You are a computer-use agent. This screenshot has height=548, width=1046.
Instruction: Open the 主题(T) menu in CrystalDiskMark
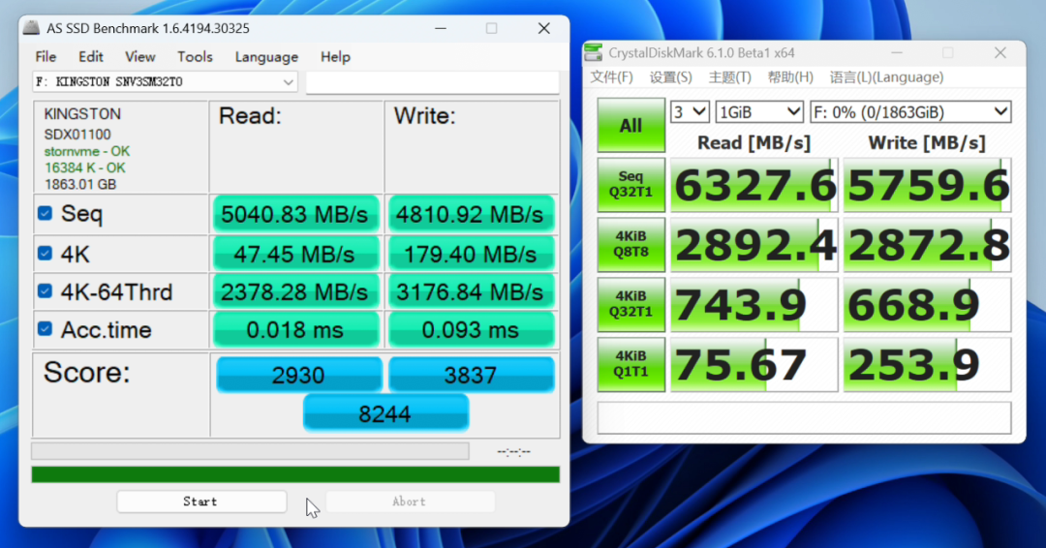click(x=729, y=77)
